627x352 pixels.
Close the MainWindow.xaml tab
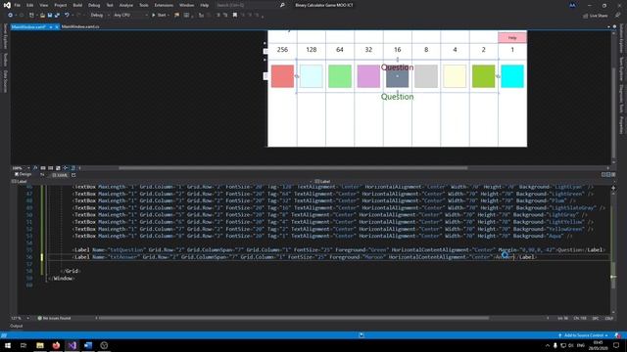coord(57,26)
